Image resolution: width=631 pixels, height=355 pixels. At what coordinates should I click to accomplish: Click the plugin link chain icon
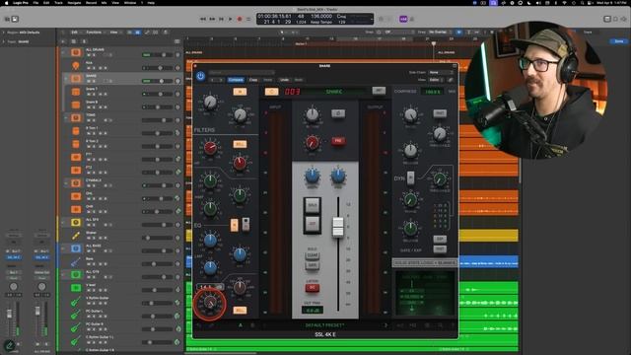tap(451, 80)
